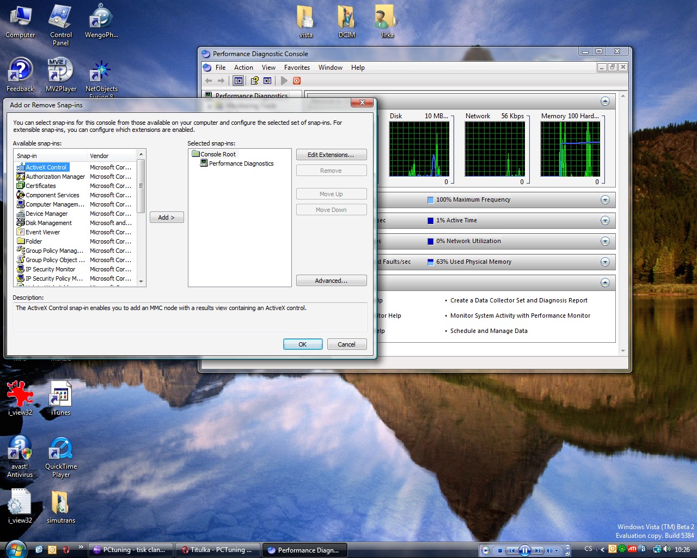This screenshot has width=697, height=558.
Task: Click the Disk activity graph
Action: tap(419, 149)
